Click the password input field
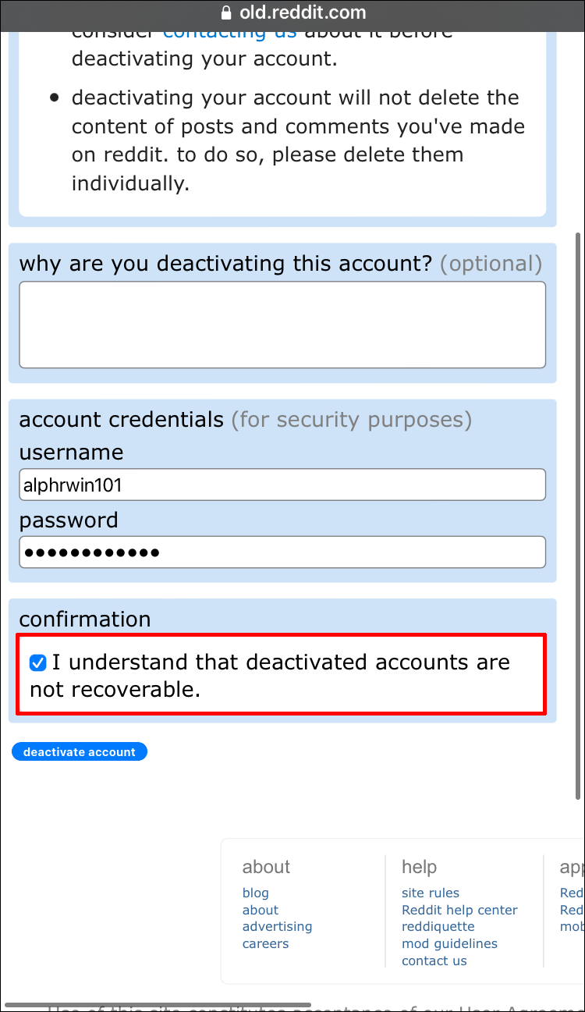Viewport: 585px width, 1012px height. 282,552
